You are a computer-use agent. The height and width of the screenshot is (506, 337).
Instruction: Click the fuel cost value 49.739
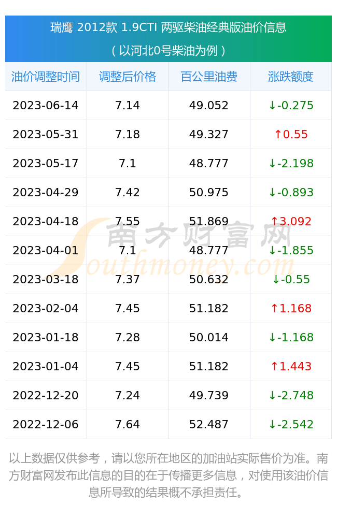tap(209, 396)
